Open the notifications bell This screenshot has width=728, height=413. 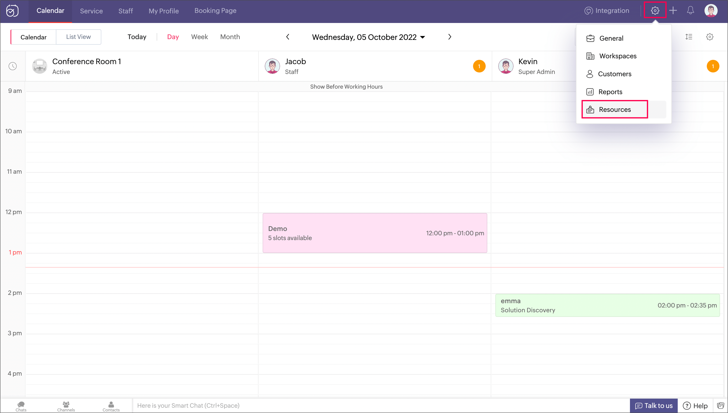tap(691, 11)
